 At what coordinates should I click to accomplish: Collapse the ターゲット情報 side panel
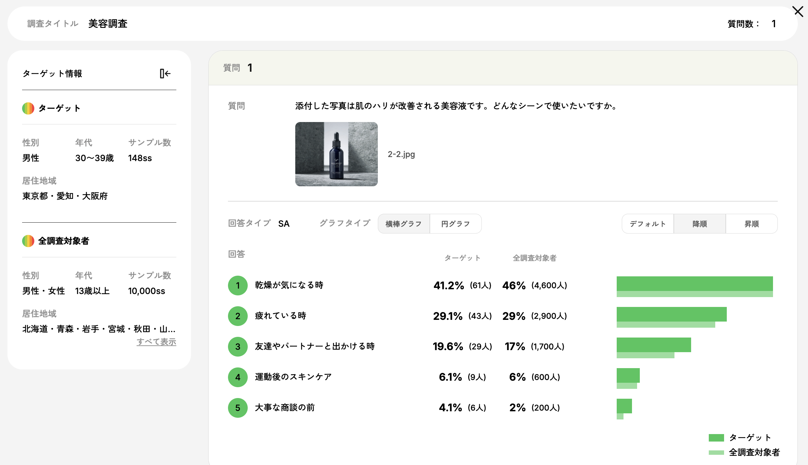click(x=165, y=73)
